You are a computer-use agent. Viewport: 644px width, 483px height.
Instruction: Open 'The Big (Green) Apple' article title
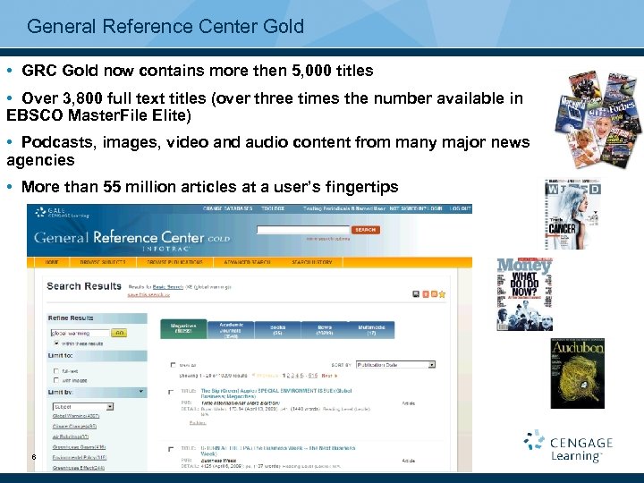(x=276, y=394)
